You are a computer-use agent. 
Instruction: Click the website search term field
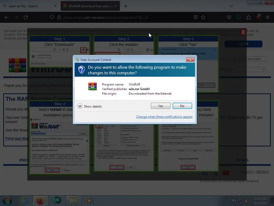pyautogui.click(x=243, y=59)
